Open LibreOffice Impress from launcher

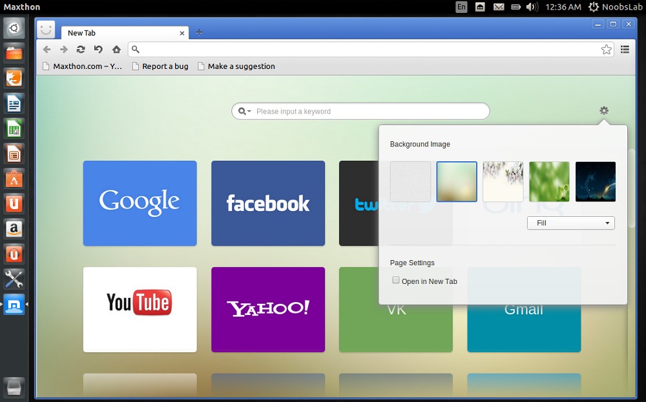pos(14,154)
